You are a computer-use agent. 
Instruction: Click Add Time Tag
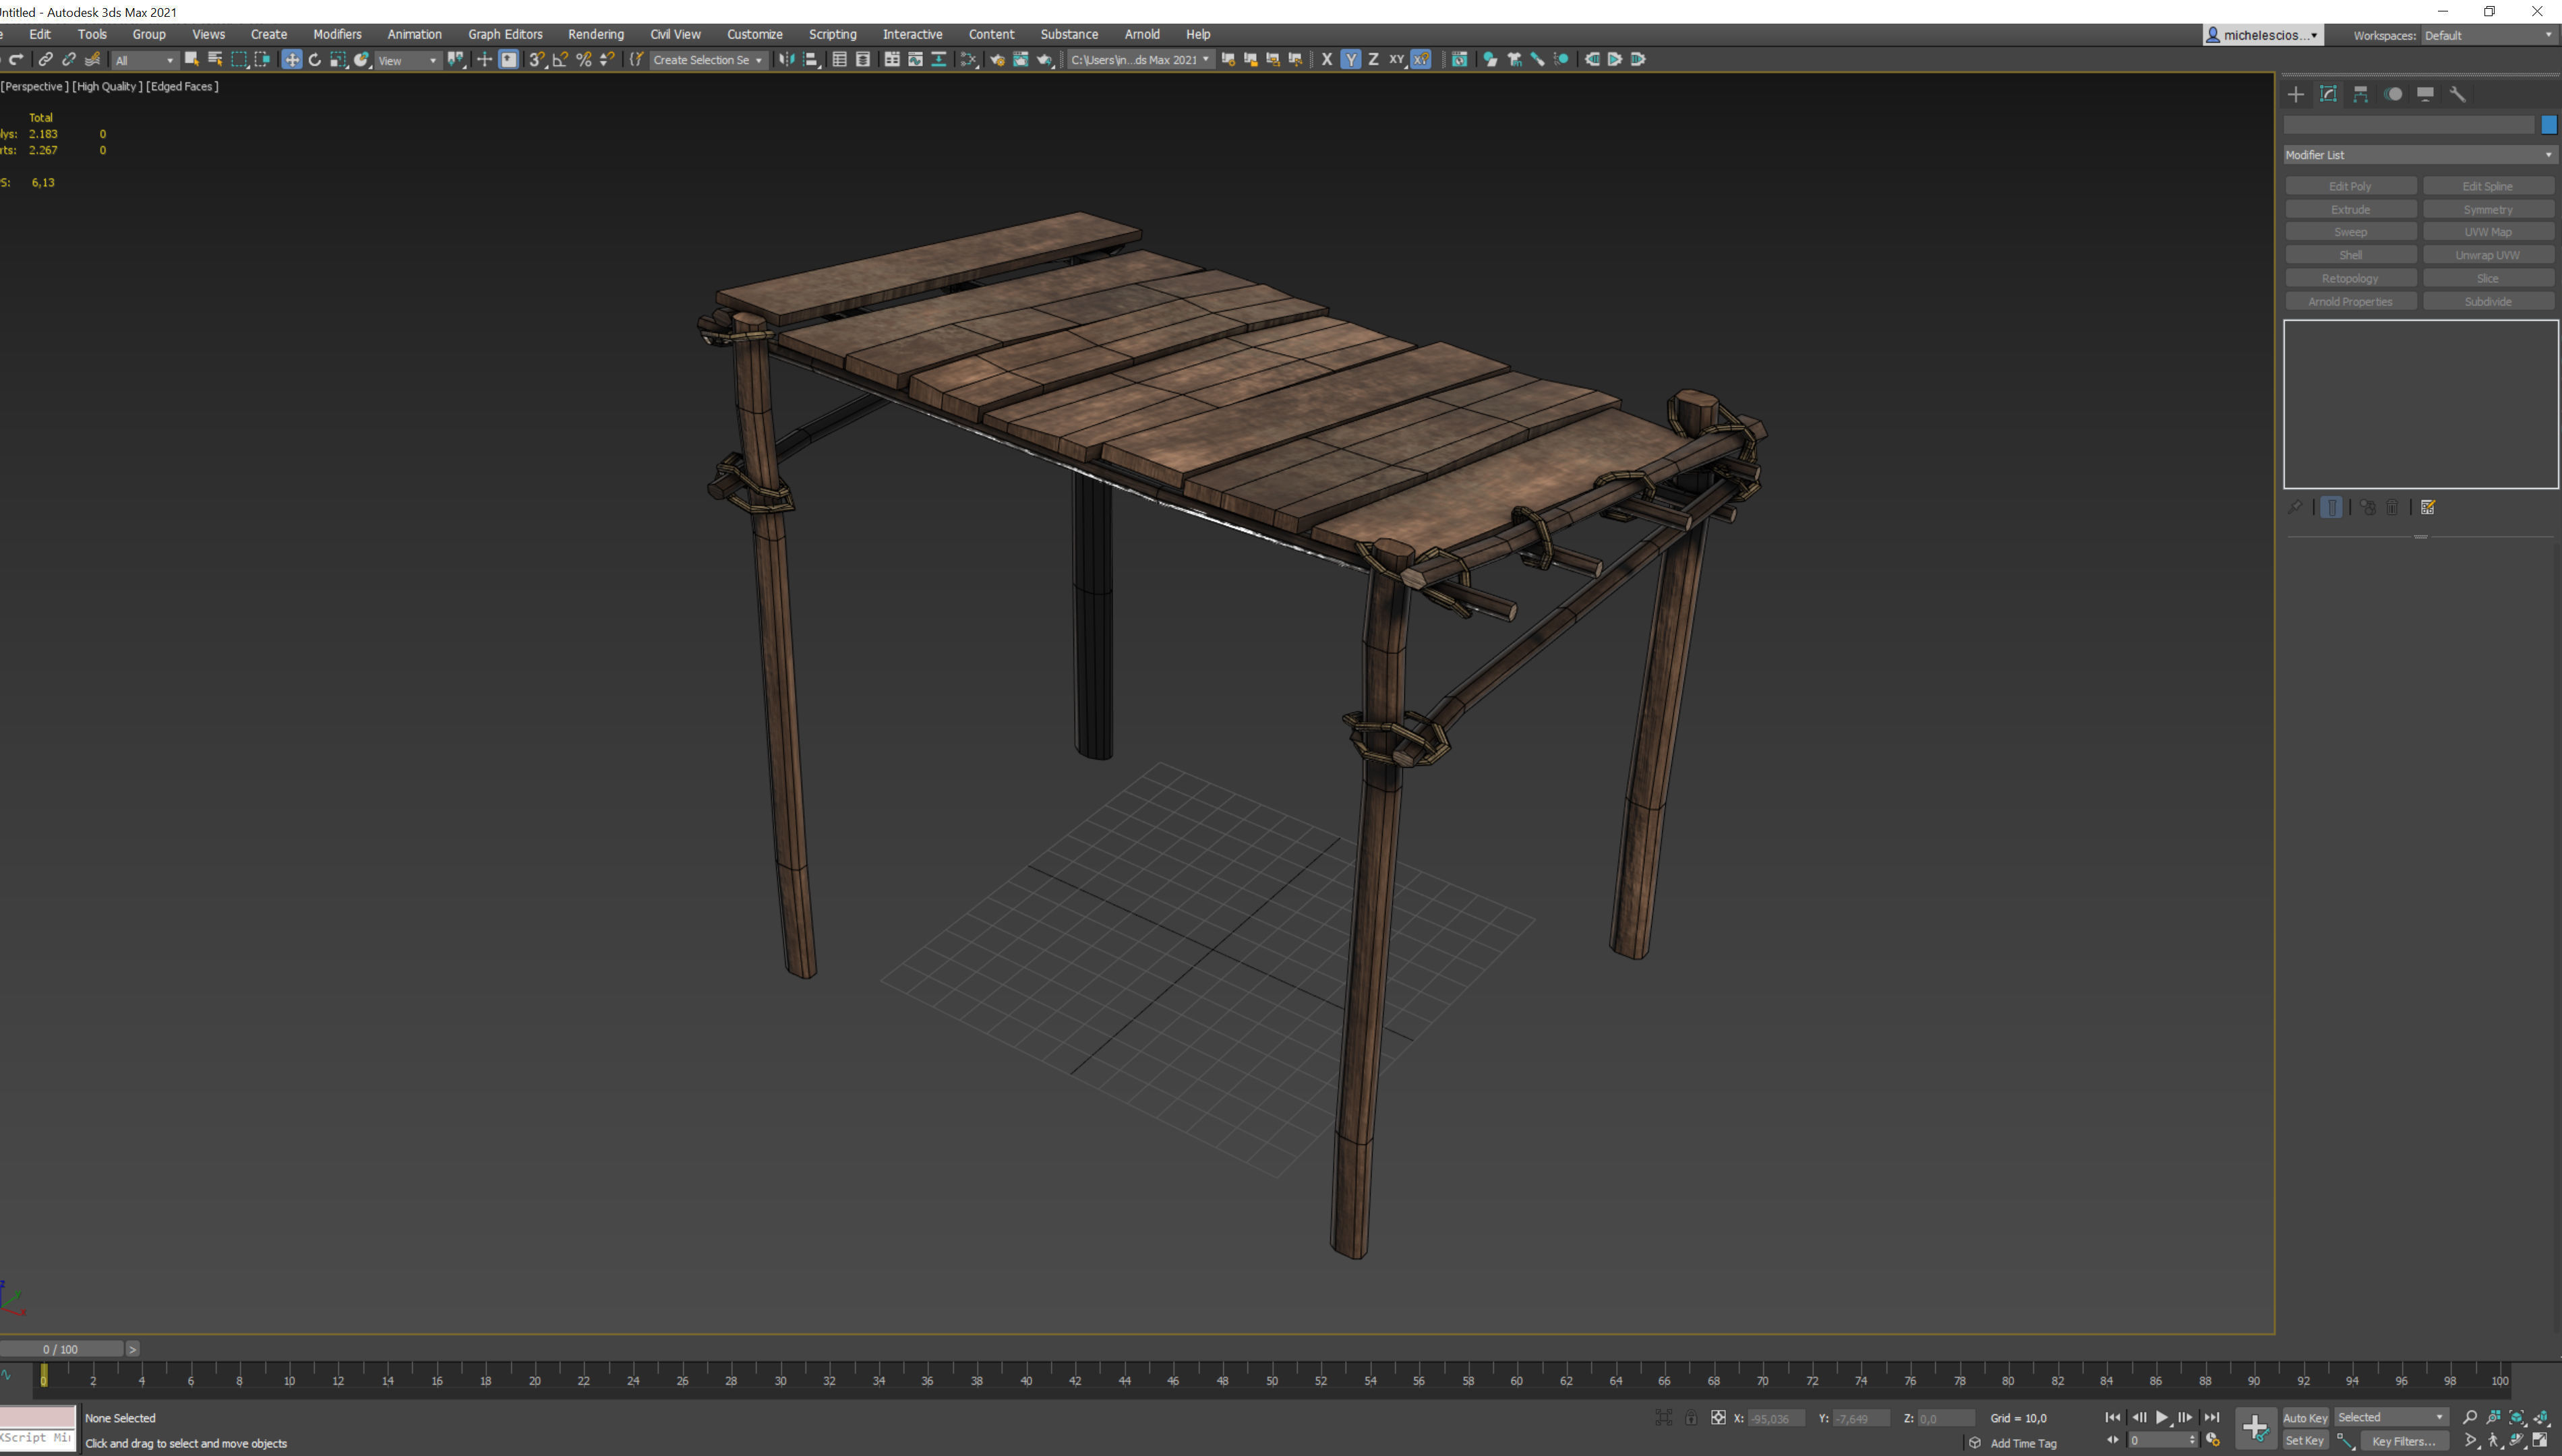(x=2024, y=1443)
